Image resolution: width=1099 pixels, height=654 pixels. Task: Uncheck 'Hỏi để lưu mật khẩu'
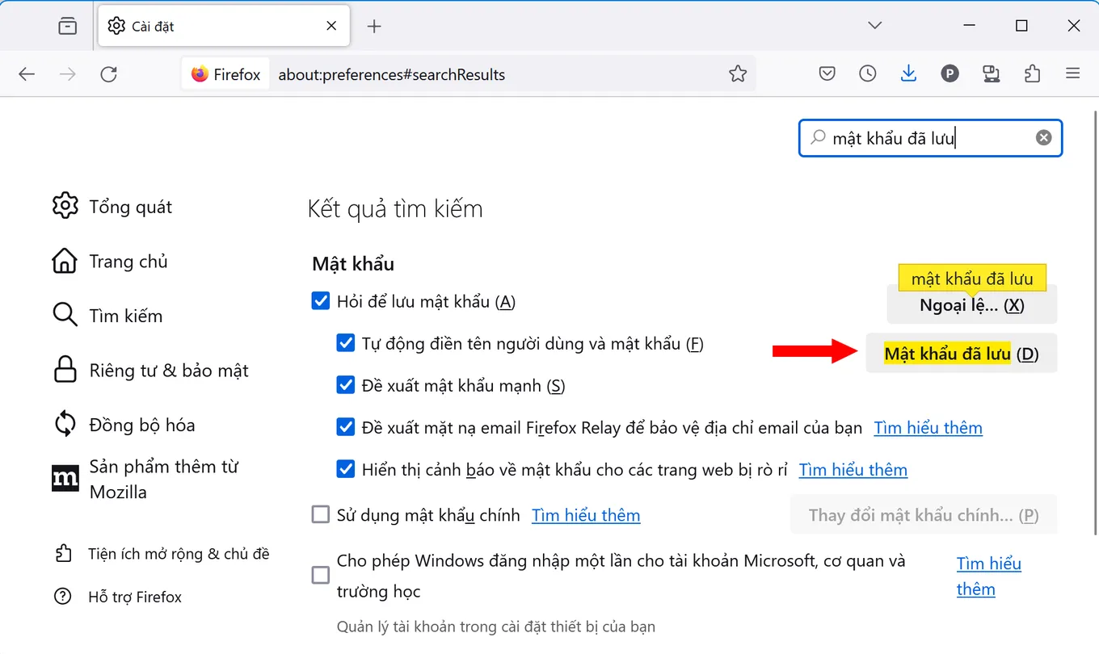click(x=320, y=300)
